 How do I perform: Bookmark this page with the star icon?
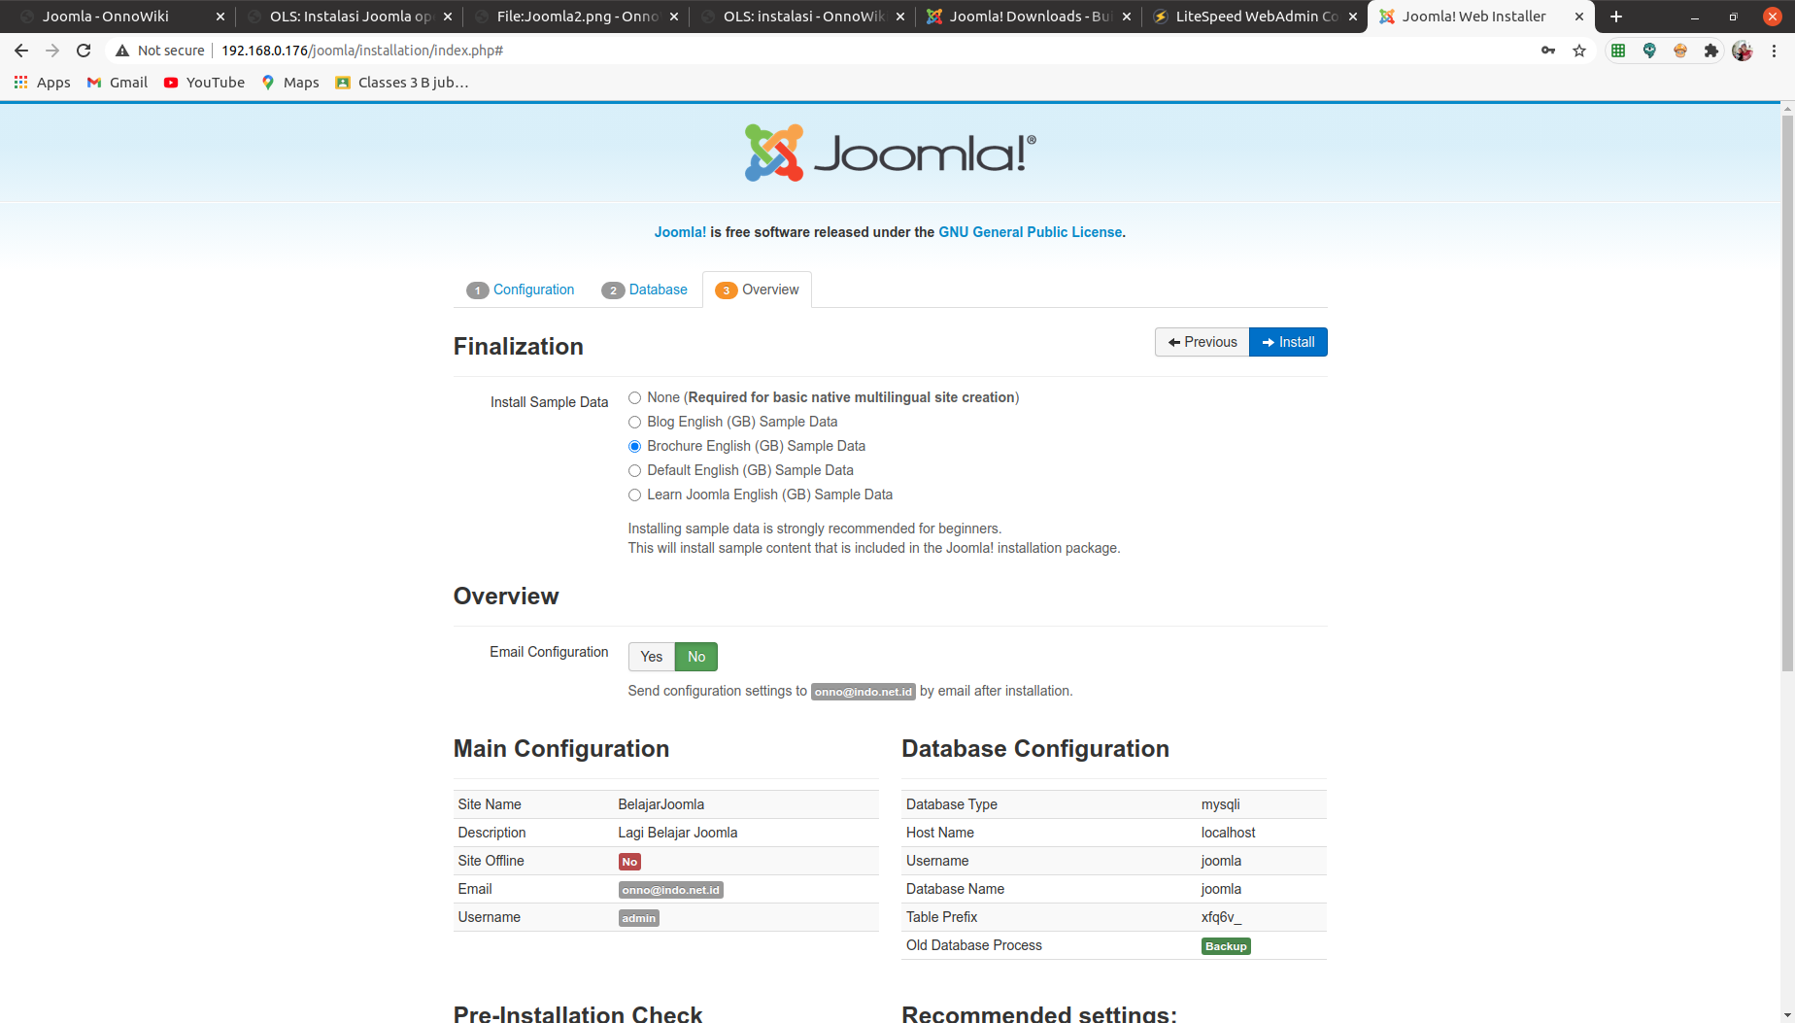click(1579, 51)
